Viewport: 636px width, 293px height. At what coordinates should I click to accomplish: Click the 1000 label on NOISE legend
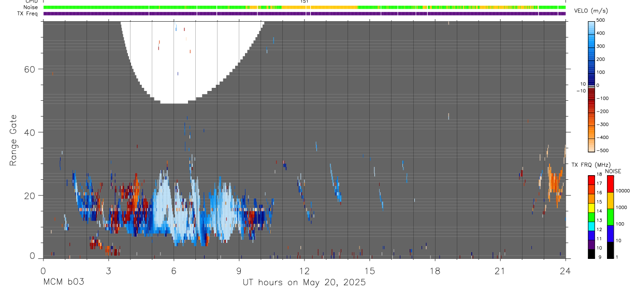[621, 208]
